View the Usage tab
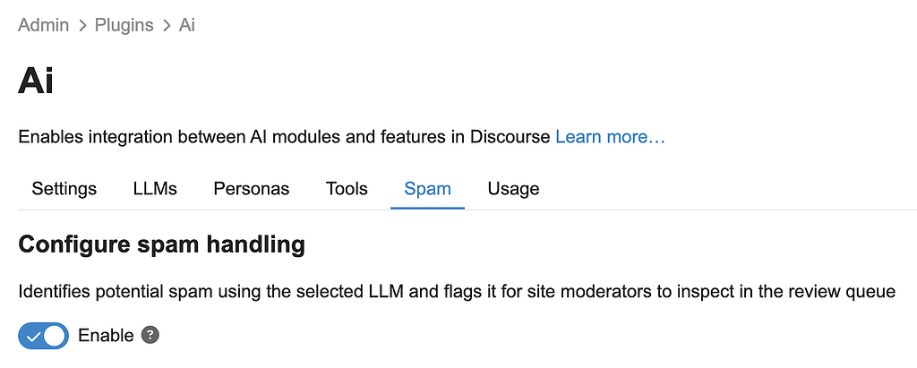This screenshot has height=368, width=917. click(513, 189)
